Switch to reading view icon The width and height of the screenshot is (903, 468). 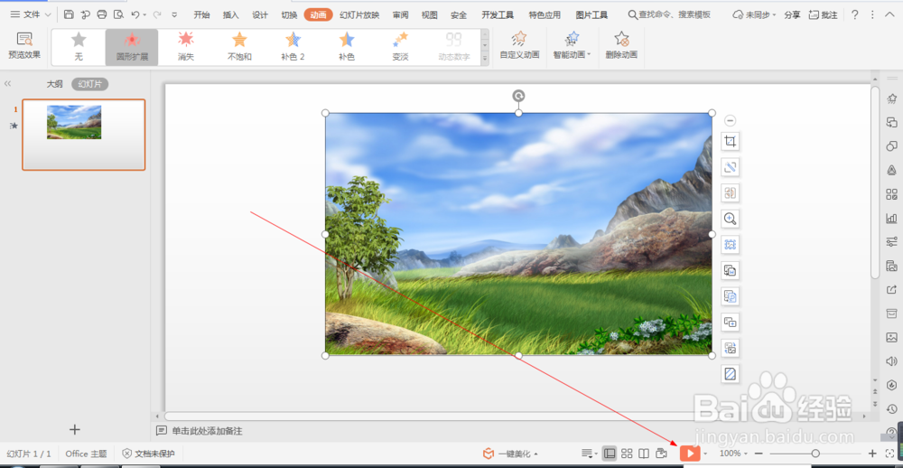coord(644,454)
